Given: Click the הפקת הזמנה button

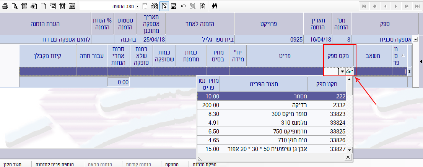Looking at the screenshot, I should 203,164.
